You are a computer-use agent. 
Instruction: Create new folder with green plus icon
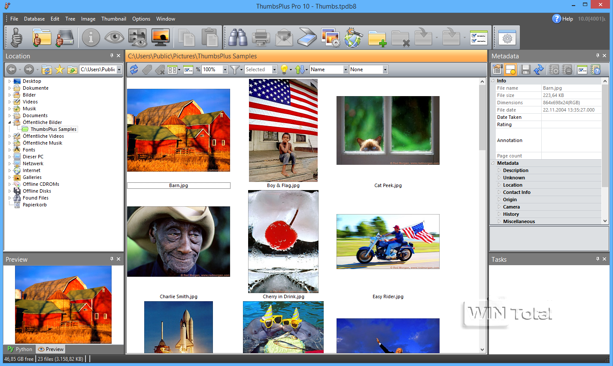pyautogui.click(x=376, y=38)
